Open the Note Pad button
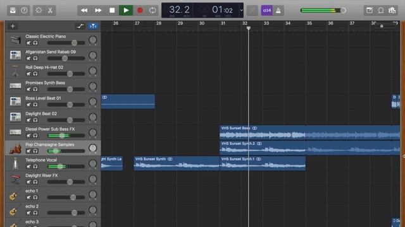 coord(370,10)
